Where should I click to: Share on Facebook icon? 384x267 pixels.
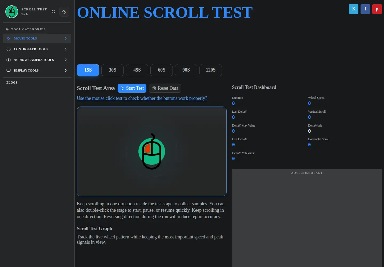coord(365,9)
